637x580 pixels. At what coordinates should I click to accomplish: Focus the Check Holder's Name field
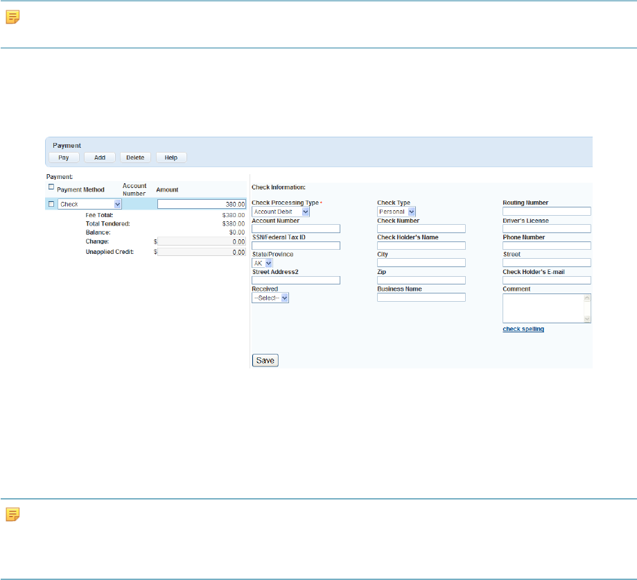click(421, 246)
